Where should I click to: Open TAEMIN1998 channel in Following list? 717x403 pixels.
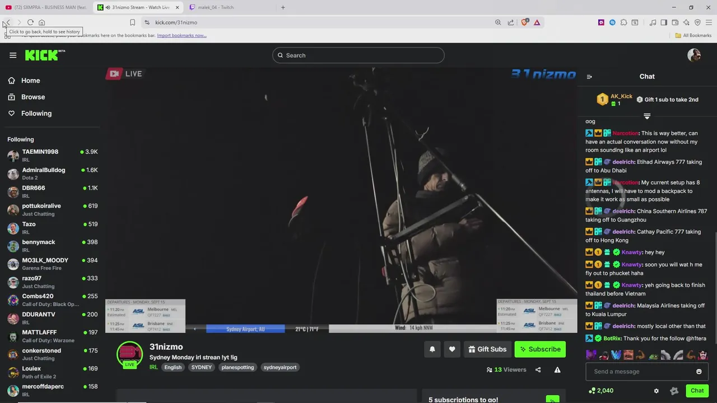pos(53,156)
